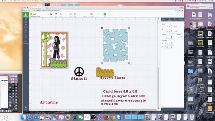Screen dimensions: 215x121
Task: Open Set Canvas in left sidebar
Action: [26, 42]
